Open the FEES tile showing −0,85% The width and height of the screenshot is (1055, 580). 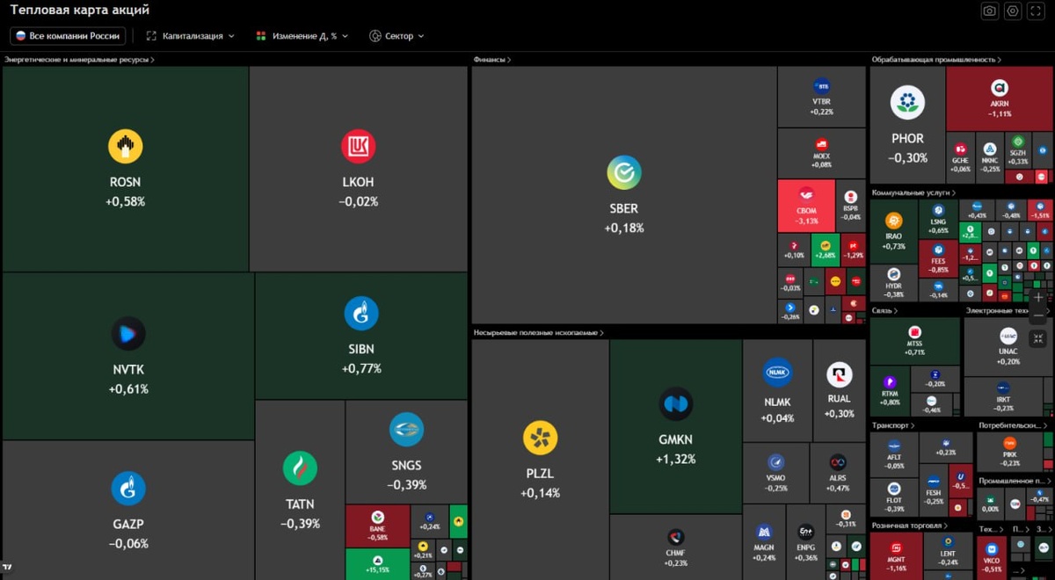coord(939,259)
